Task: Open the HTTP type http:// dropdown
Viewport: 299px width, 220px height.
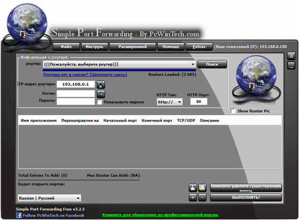Action: pos(170,102)
